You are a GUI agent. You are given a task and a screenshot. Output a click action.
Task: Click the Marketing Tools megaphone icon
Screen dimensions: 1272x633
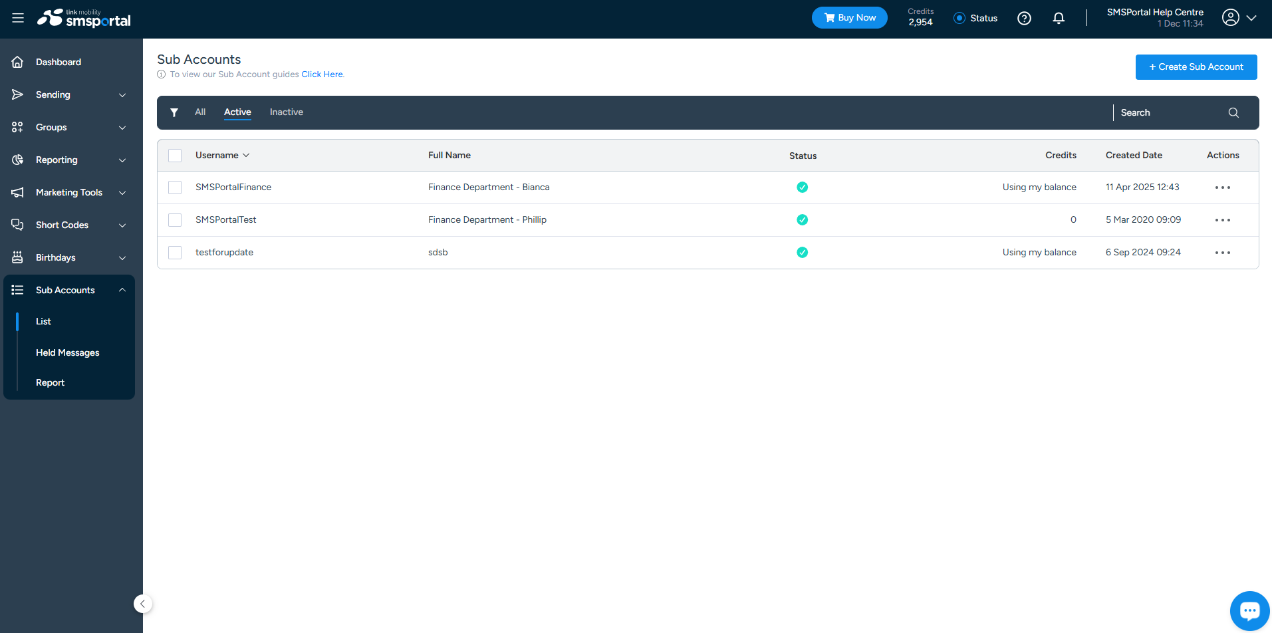pyautogui.click(x=18, y=192)
